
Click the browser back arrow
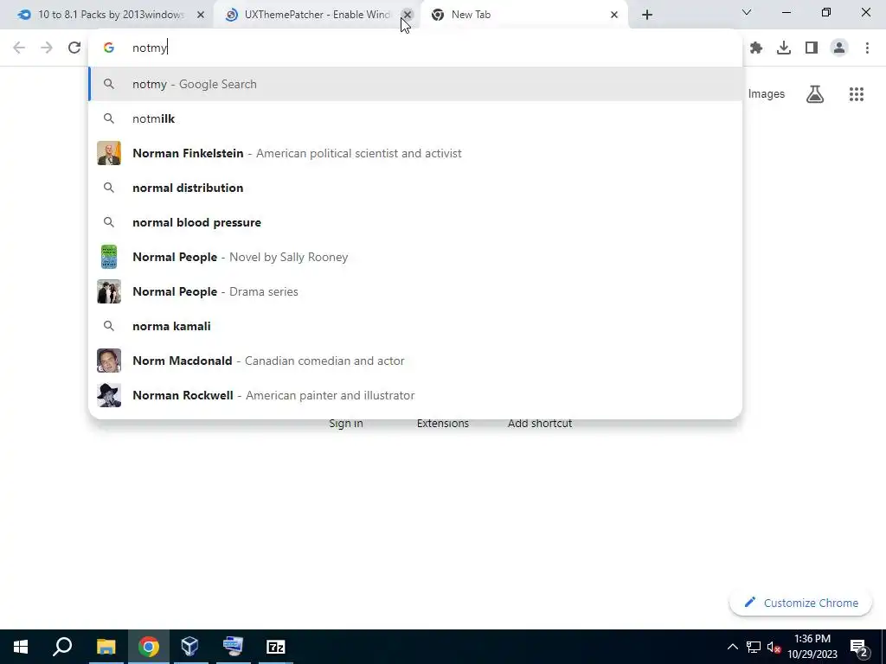pyautogui.click(x=19, y=48)
